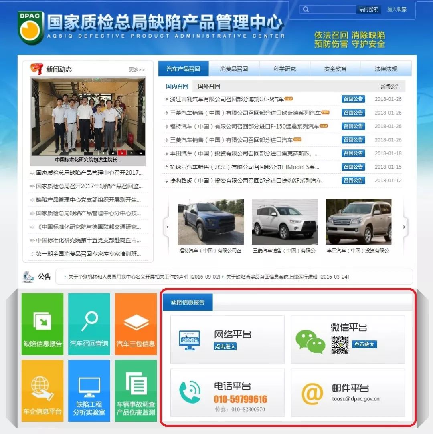Show next car thumbnails with right arrow
Image resolution: width=433 pixels, height=434 pixels.
coord(404,227)
